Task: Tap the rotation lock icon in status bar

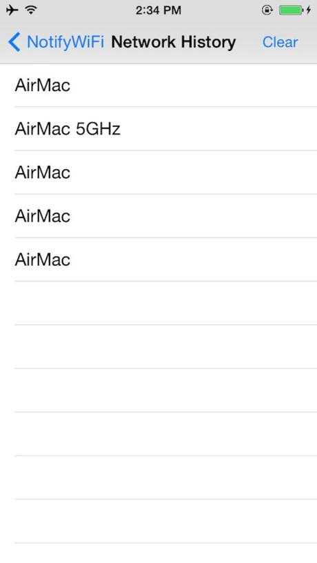Action: (x=267, y=10)
